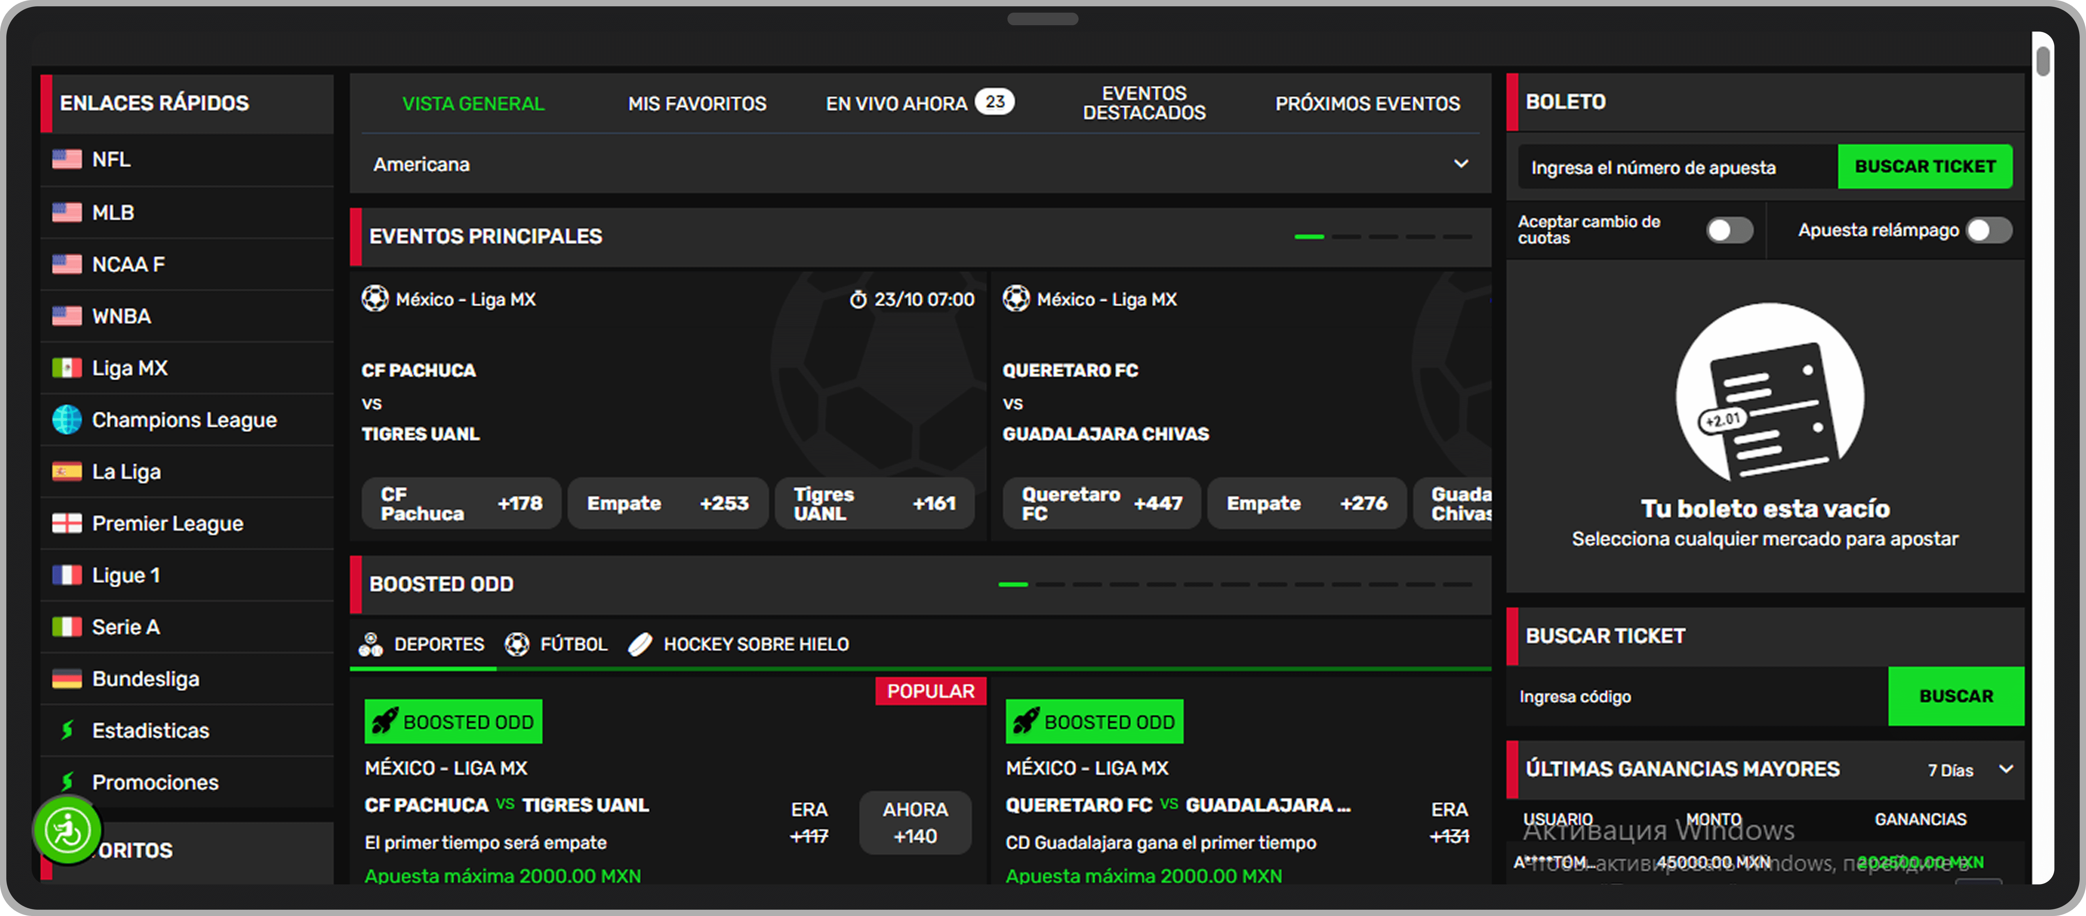The height and width of the screenshot is (916, 2086).
Task: Click the NFL flag icon in sidebar
Action: click(66, 160)
